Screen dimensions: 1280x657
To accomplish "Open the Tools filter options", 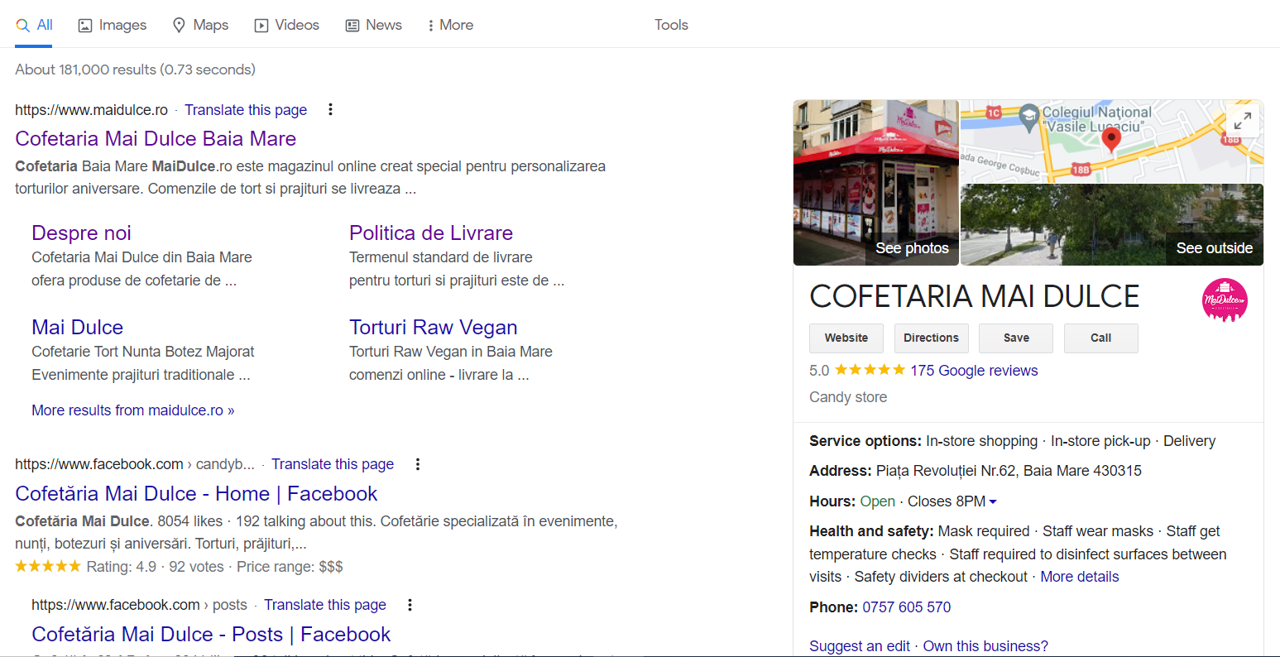I will click(671, 25).
